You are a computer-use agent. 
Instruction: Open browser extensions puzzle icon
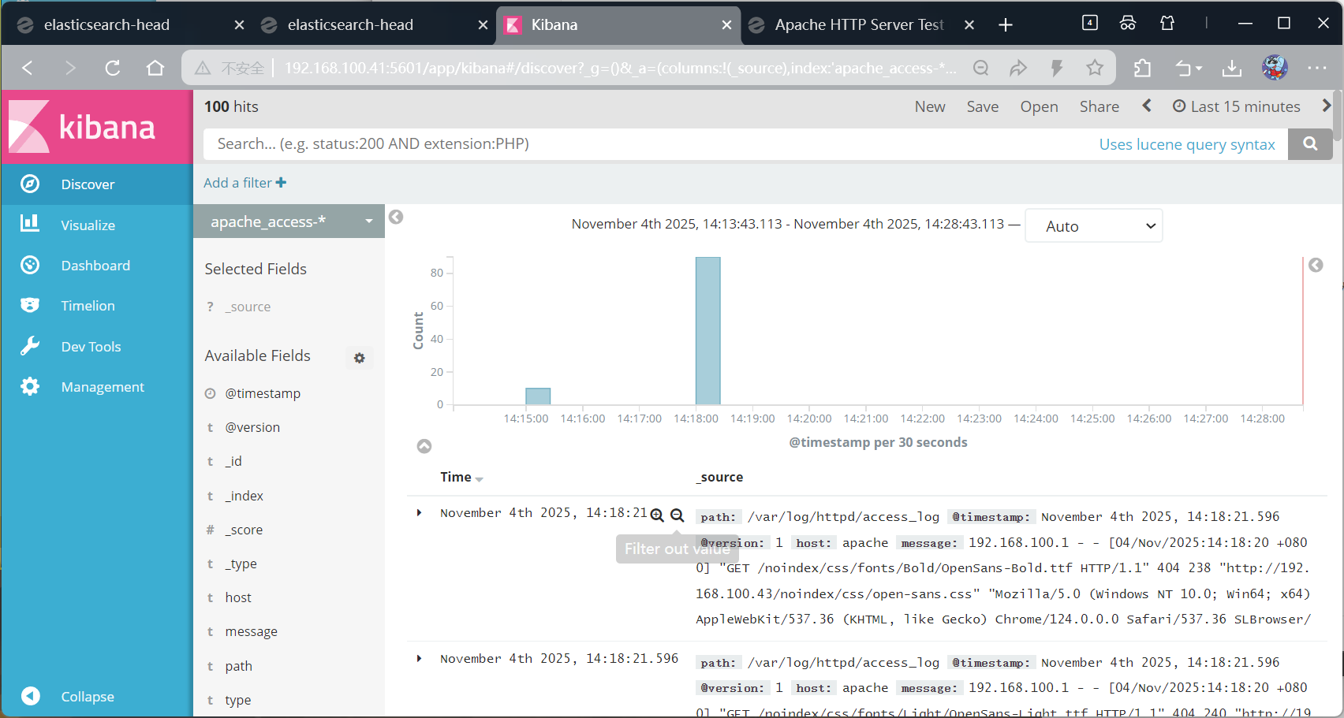(x=1142, y=68)
